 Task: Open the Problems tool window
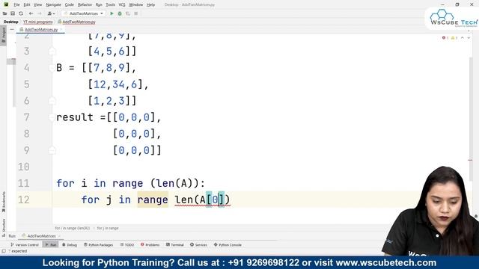150,245
